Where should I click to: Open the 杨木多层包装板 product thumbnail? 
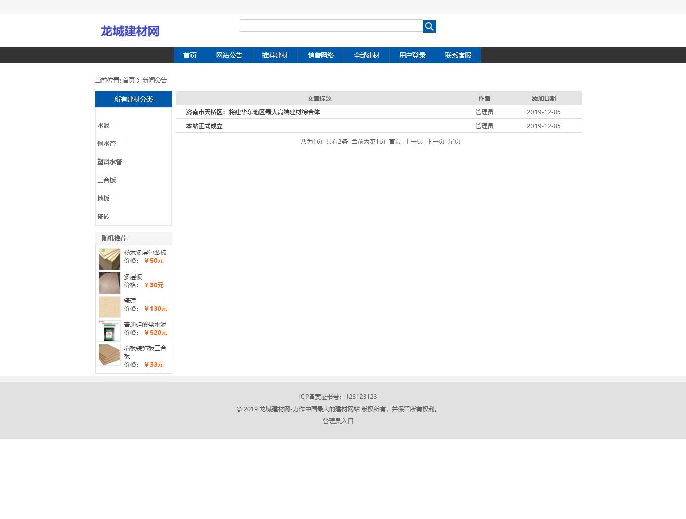point(109,258)
